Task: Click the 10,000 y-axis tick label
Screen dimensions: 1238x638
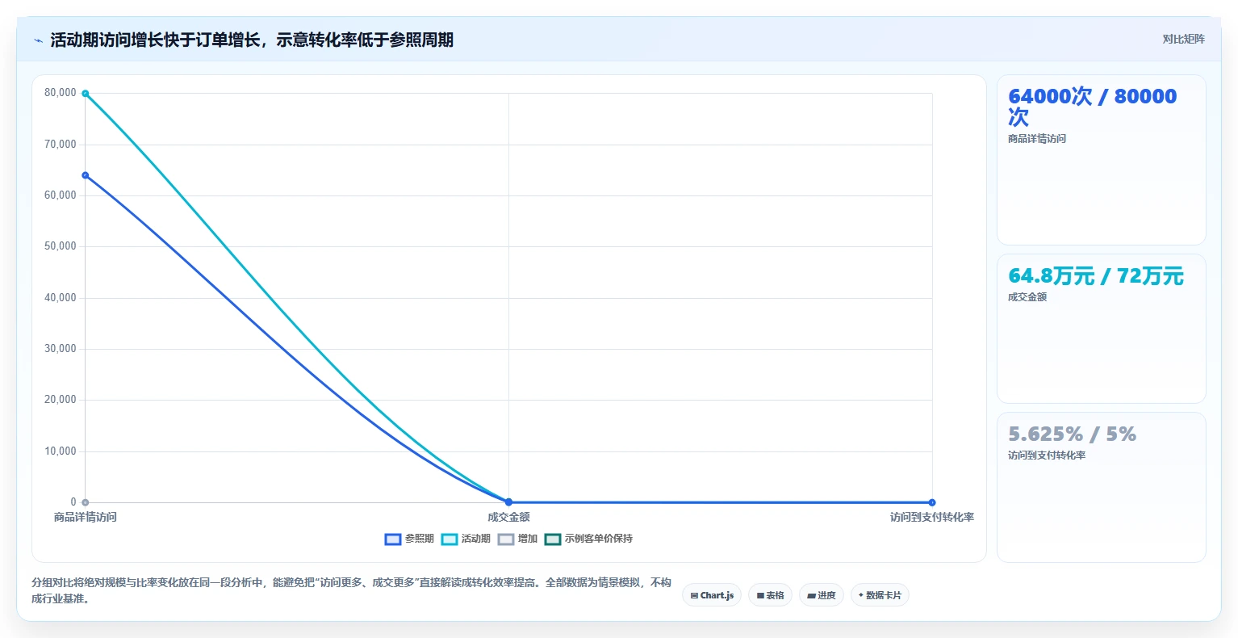Action: tap(61, 451)
